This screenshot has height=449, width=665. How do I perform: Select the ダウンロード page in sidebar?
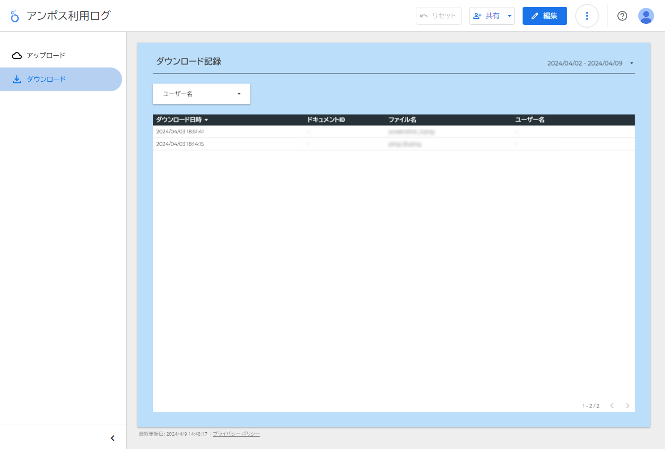coord(61,79)
